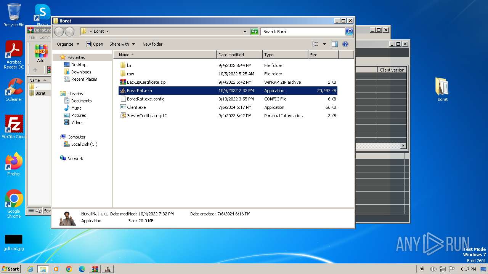This screenshot has height=274, width=488.
Task: Open WinRAR File menu
Action: (x=32, y=37)
